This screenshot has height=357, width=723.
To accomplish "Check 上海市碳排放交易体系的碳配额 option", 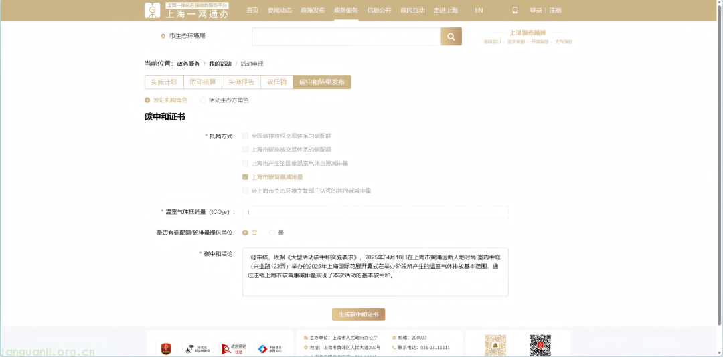I will click(245, 149).
